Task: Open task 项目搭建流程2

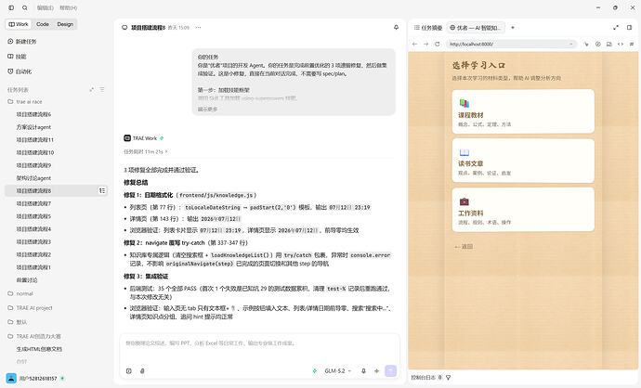Action: pyautogui.click(x=33, y=254)
